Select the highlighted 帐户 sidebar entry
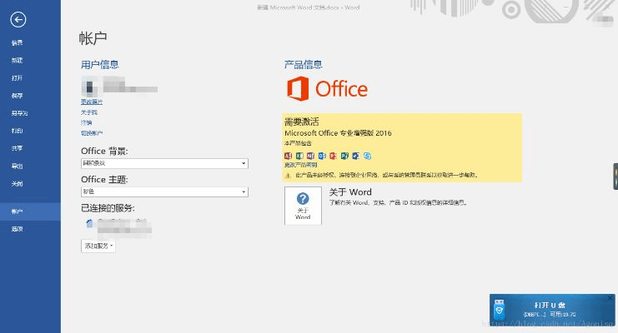The image size is (618, 333). tap(30, 211)
